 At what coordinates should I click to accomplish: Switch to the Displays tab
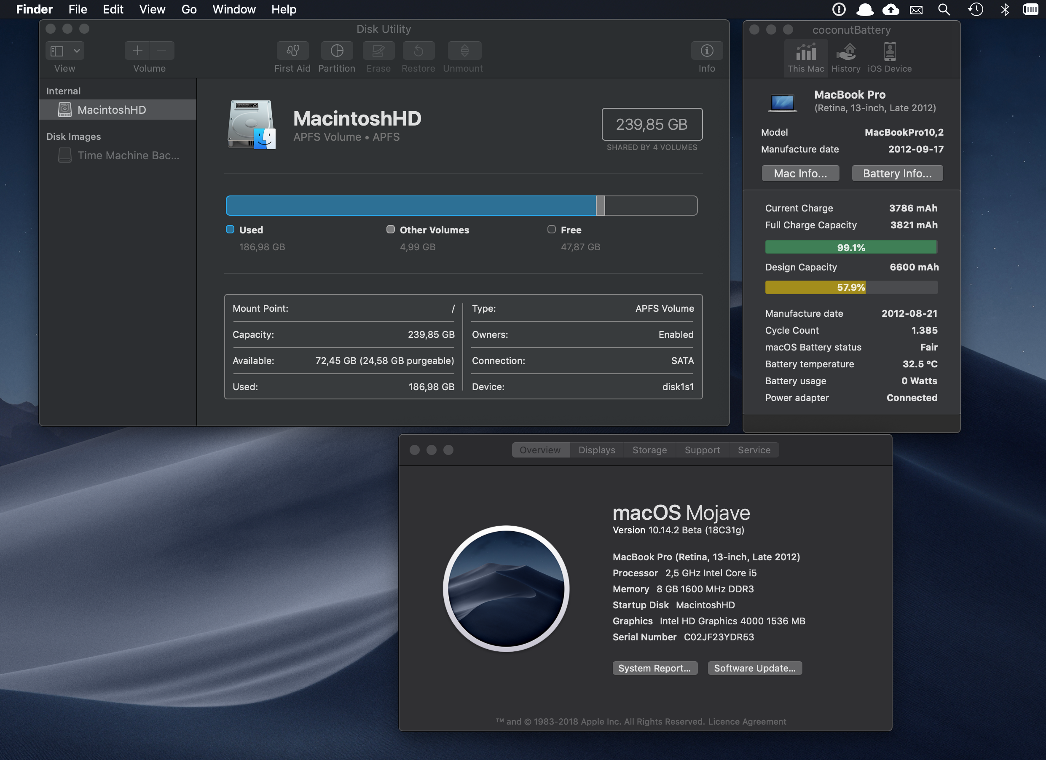click(597, 450)
